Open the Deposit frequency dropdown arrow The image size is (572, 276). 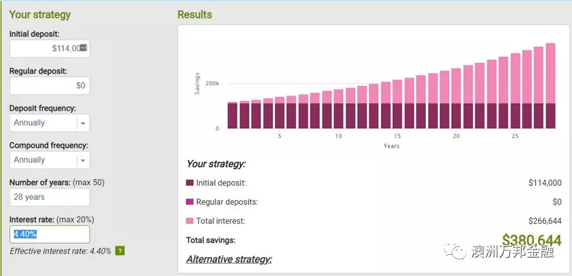[x=83, y=123]
